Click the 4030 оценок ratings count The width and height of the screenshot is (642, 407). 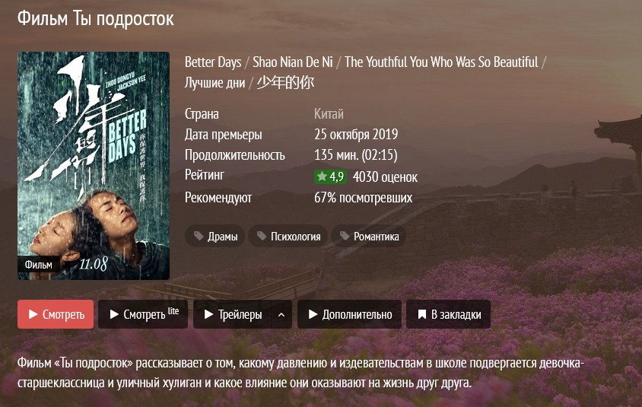point(386,177)
